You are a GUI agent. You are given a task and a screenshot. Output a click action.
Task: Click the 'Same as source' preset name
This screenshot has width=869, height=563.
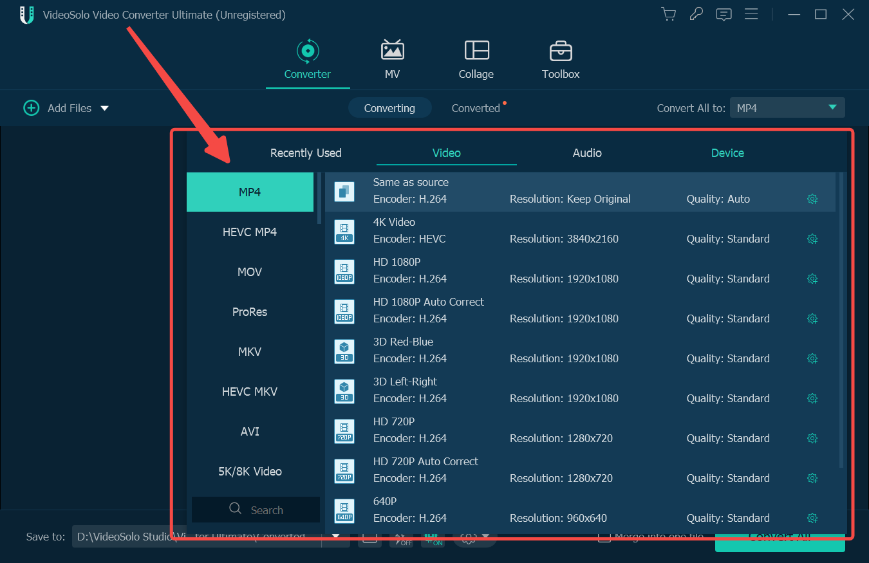pyautogui.click(x=411, y=182)
